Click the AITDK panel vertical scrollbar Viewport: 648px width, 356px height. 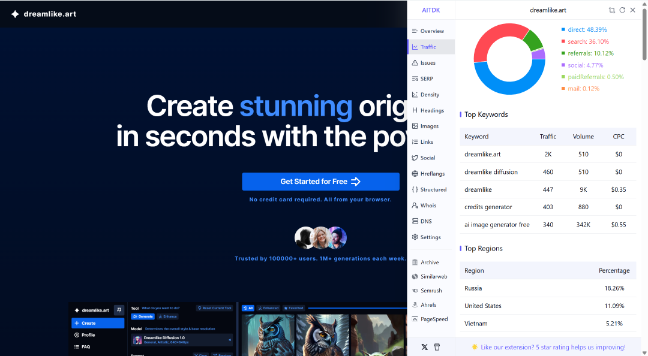click(644, 35)
